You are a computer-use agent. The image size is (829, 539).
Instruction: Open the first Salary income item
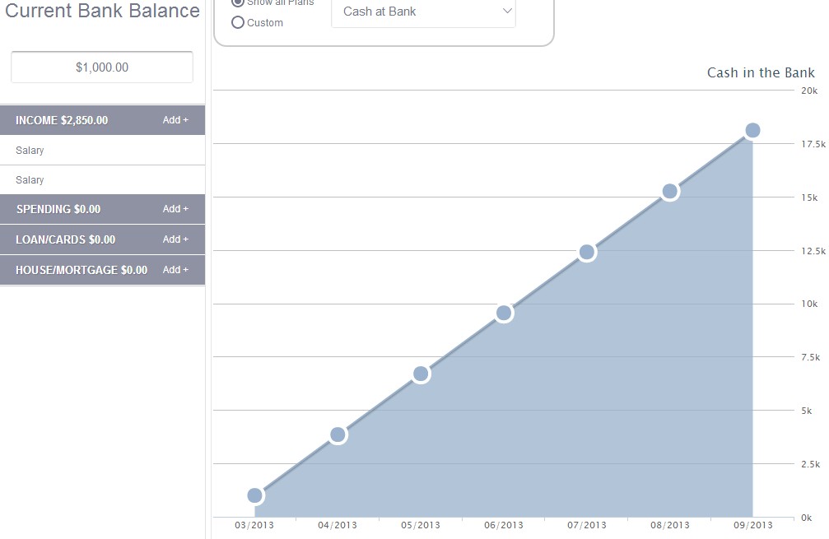(30, 151)
